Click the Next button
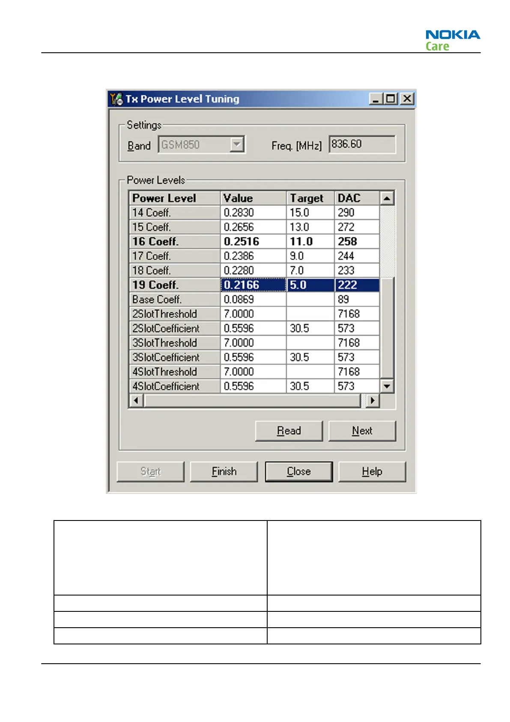 (x=362, y=431)
